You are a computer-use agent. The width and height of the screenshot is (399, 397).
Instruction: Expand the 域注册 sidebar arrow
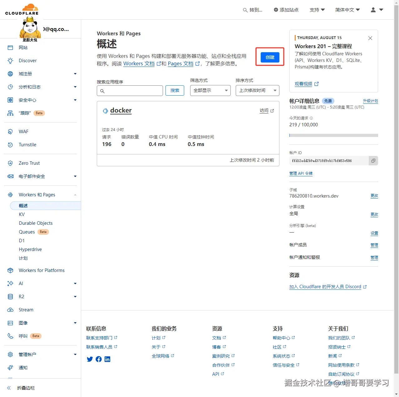pyautogui.click(x=75, y=74)
